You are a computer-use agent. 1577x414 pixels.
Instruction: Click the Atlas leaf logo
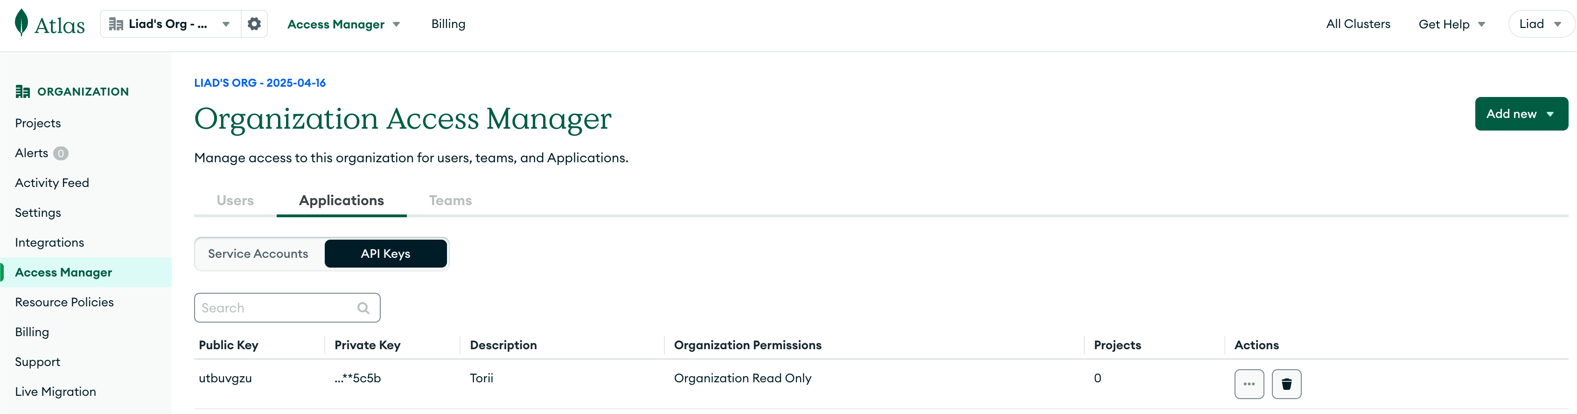[21, 23]
